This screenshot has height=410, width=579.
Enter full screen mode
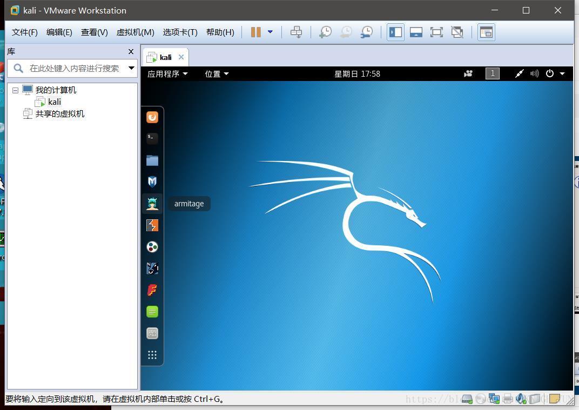tap(436, 32)
